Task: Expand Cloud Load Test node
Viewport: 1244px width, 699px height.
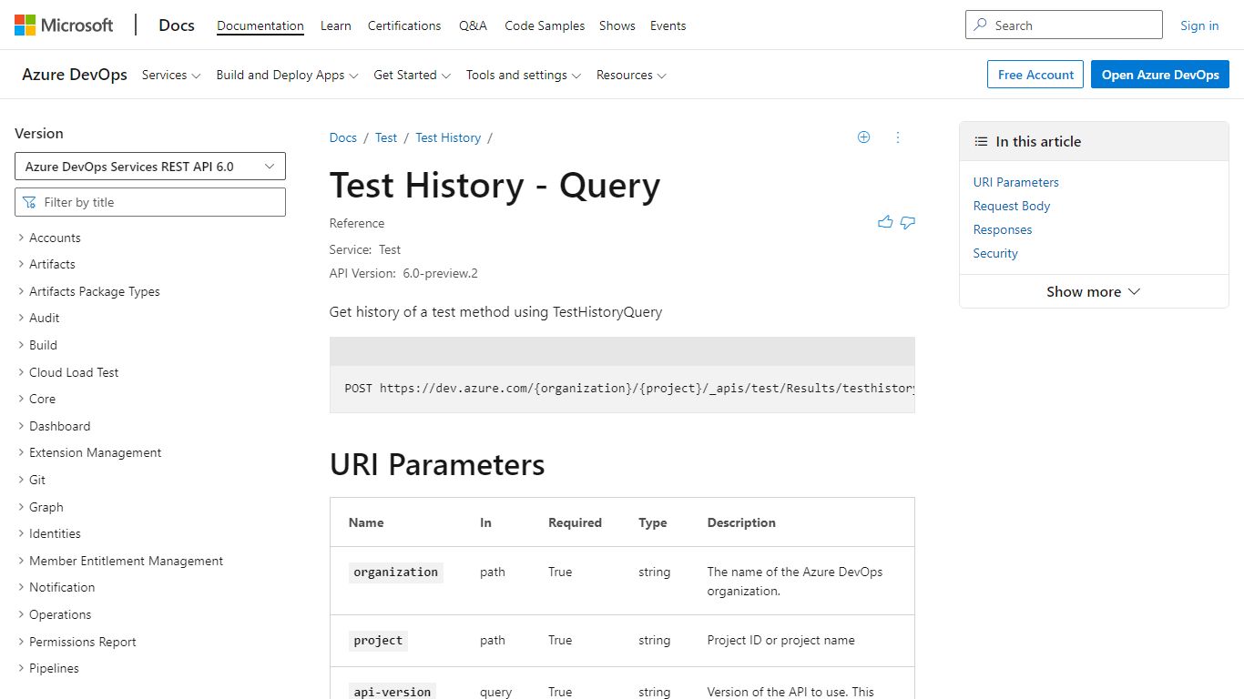Action: point(21,372)
